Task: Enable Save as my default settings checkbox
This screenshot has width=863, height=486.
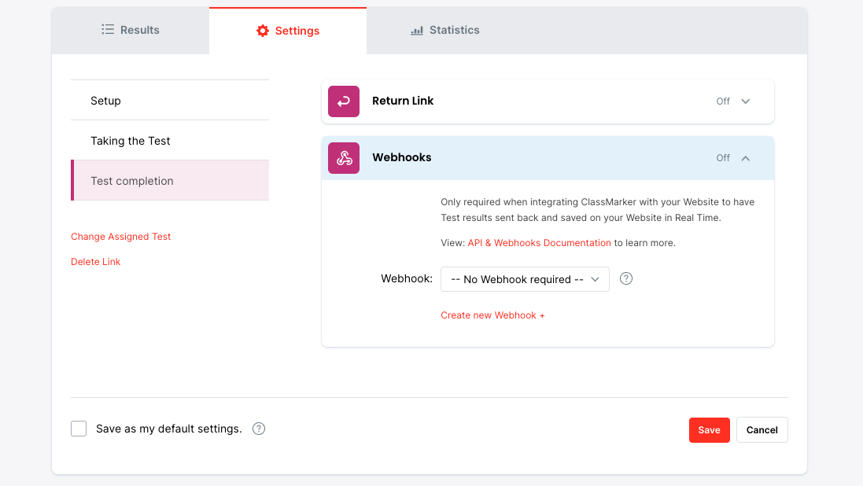Action: pos(79,429)
